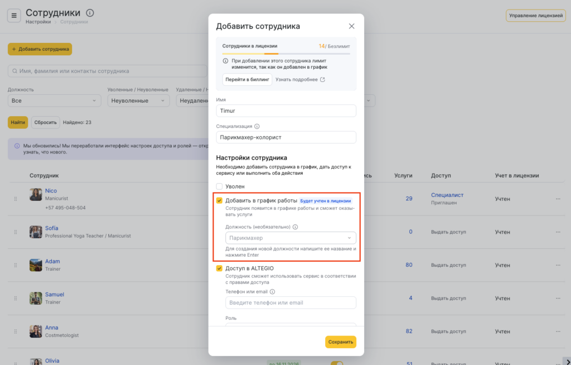Image resolution: width=571 pixels, height=365 pixels.
Task: Click info icon next to Сотрудники title
Action: tap(90, 13)
